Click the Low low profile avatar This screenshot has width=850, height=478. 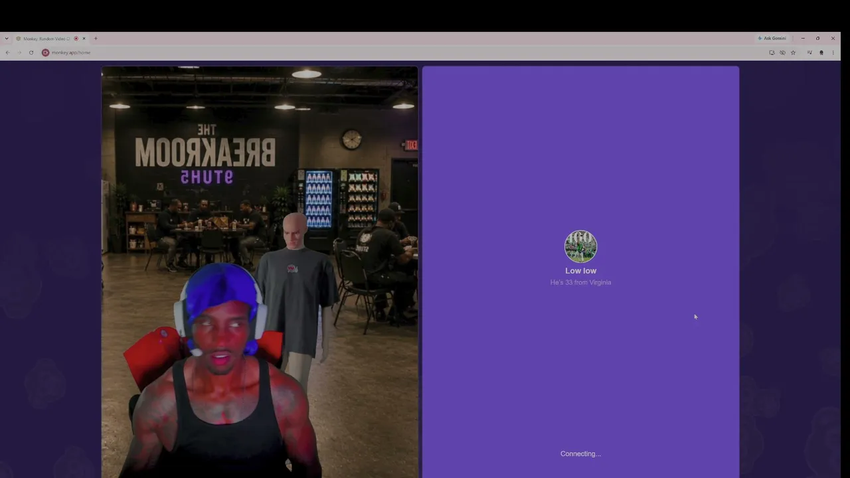tap(580, 246)
